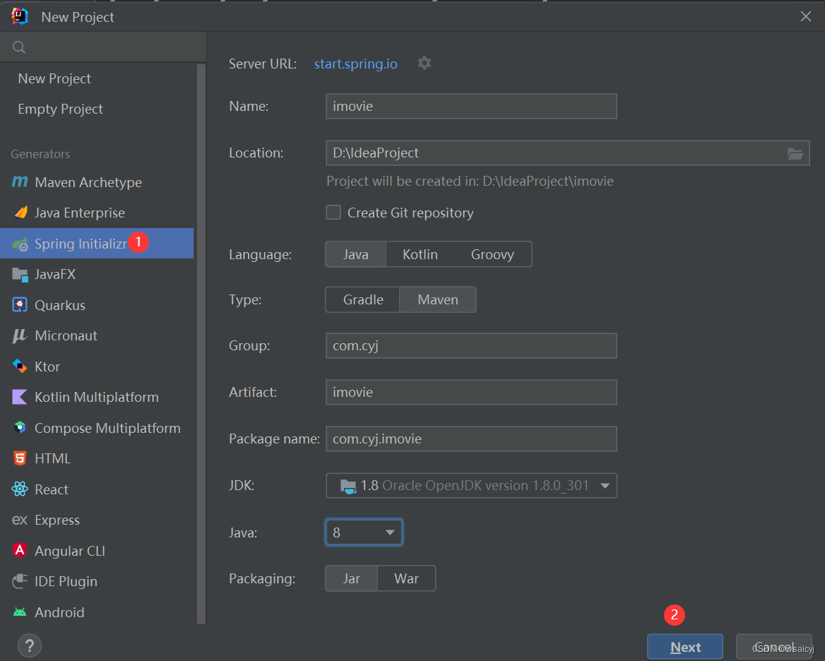Click 'Project will be created in' text
The image size is (825, 661).
(470, 181)
